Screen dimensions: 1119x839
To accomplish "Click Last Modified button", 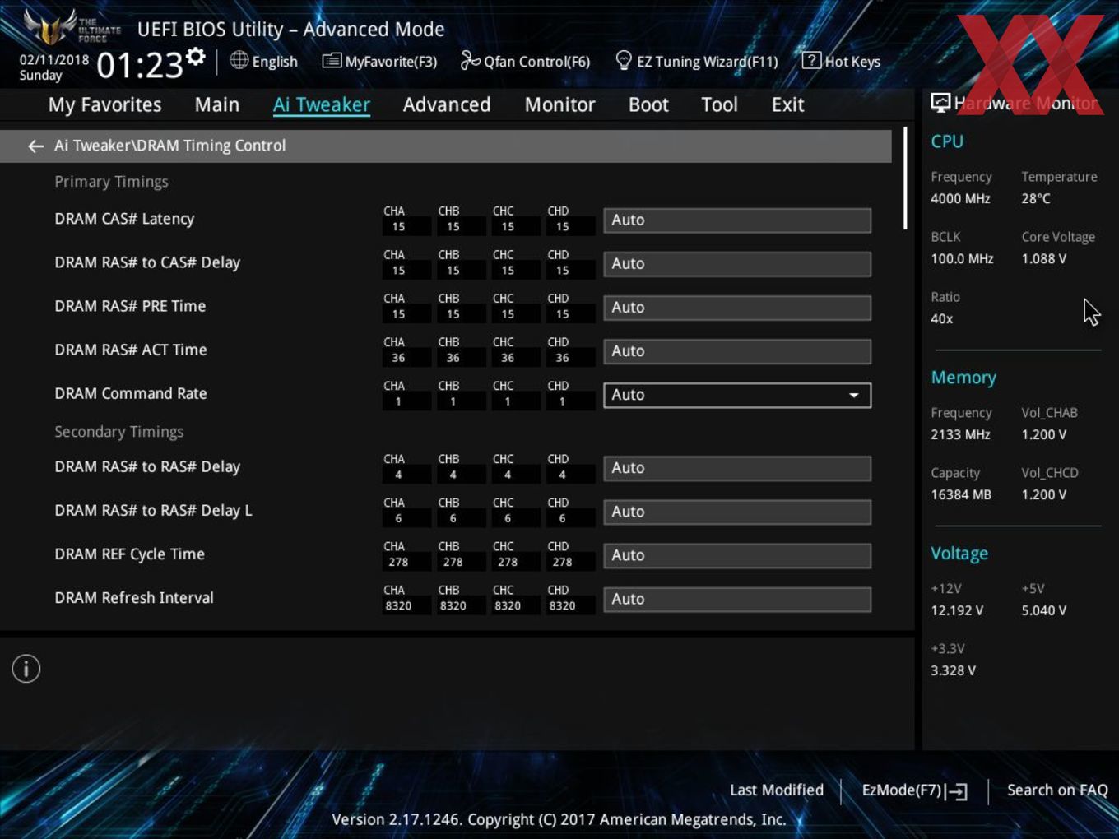I will point(777,790).
